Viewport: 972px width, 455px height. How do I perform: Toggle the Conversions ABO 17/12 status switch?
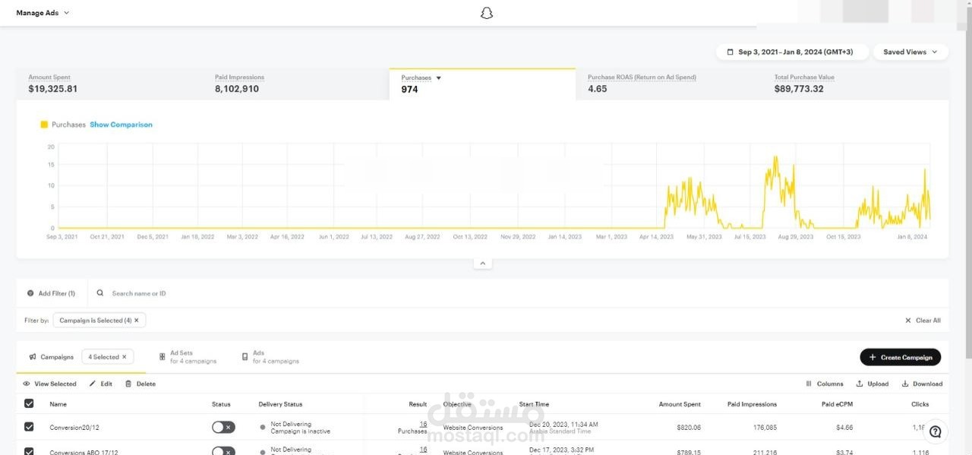(223, 450)
